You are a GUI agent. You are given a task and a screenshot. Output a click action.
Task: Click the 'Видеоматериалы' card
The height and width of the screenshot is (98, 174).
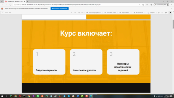coord(49,62)
